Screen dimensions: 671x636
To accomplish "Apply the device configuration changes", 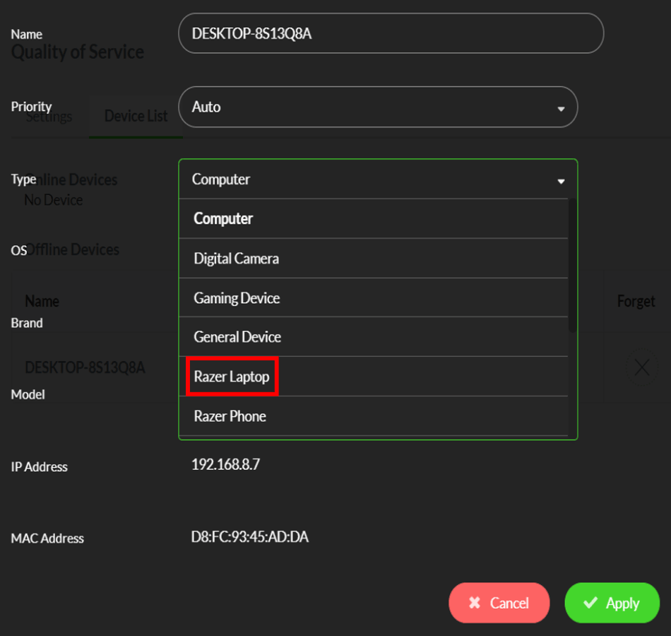I will click(x=612, y=603).
